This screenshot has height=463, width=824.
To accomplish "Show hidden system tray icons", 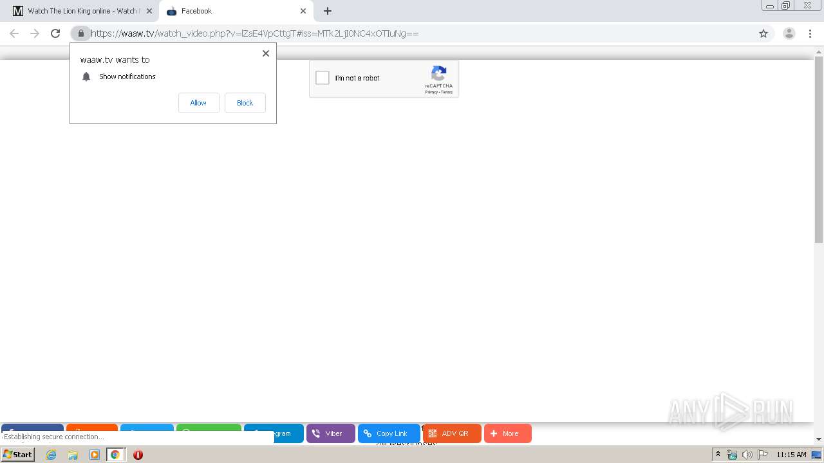I will pyautogui.click(x=718, y=455).
